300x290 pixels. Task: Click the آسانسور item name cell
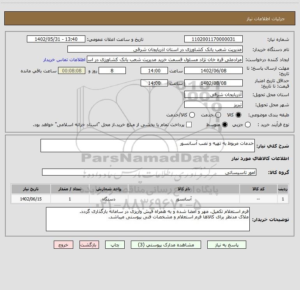tap(184, 199)
